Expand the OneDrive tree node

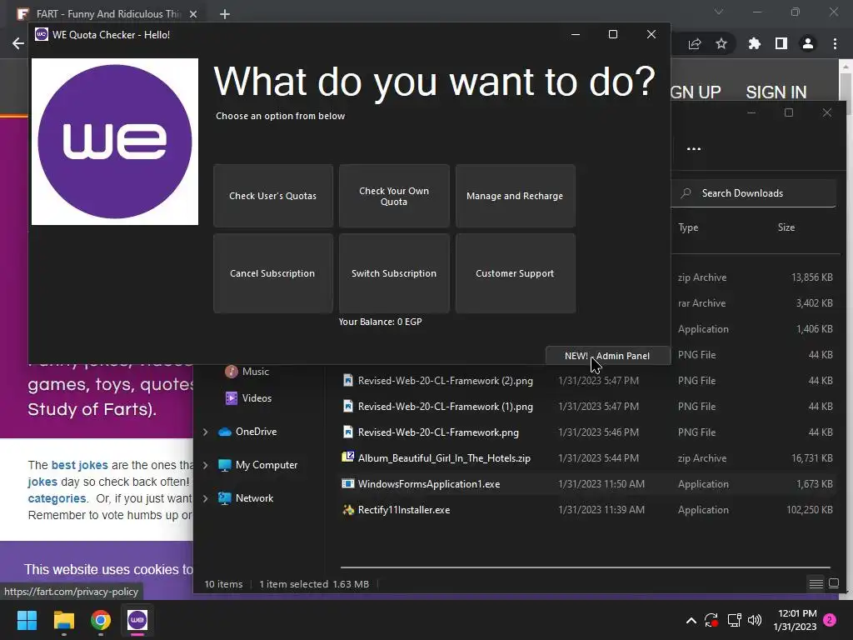pyautogui.click(x=206, y=432)
